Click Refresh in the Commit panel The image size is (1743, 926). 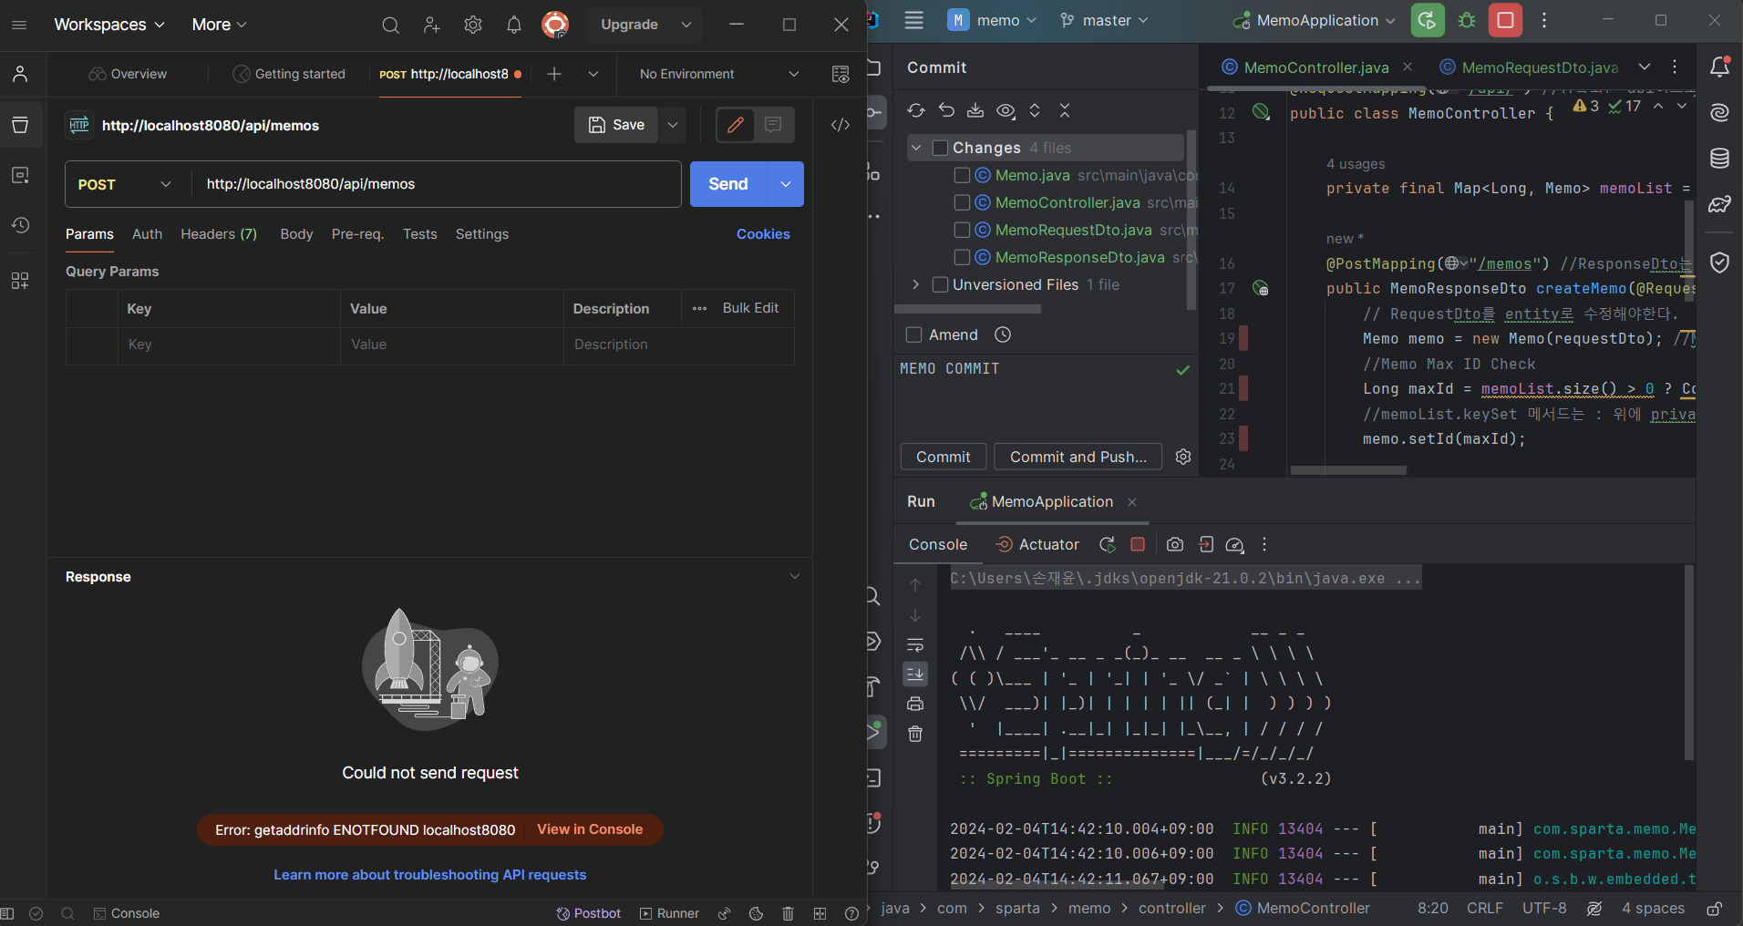point(916,110)
